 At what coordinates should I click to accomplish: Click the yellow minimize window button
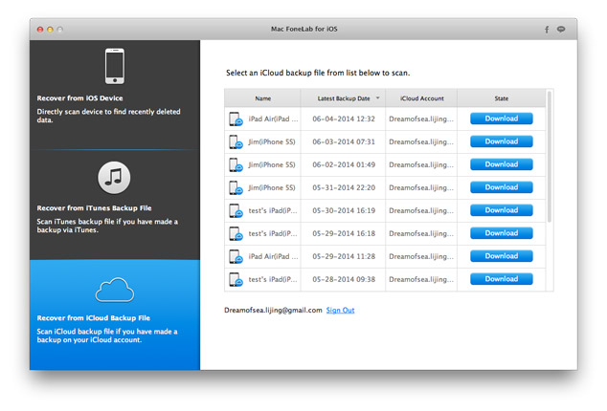point(50,30)
